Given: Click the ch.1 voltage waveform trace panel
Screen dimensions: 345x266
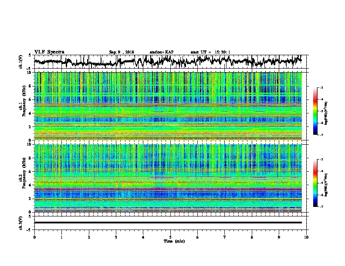Looking at the screenshot, I should point(171,62).
